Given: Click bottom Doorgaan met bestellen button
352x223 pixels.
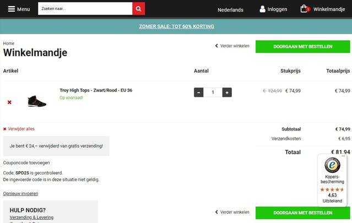Looking at the screenshot, I should tap(302, 213).
